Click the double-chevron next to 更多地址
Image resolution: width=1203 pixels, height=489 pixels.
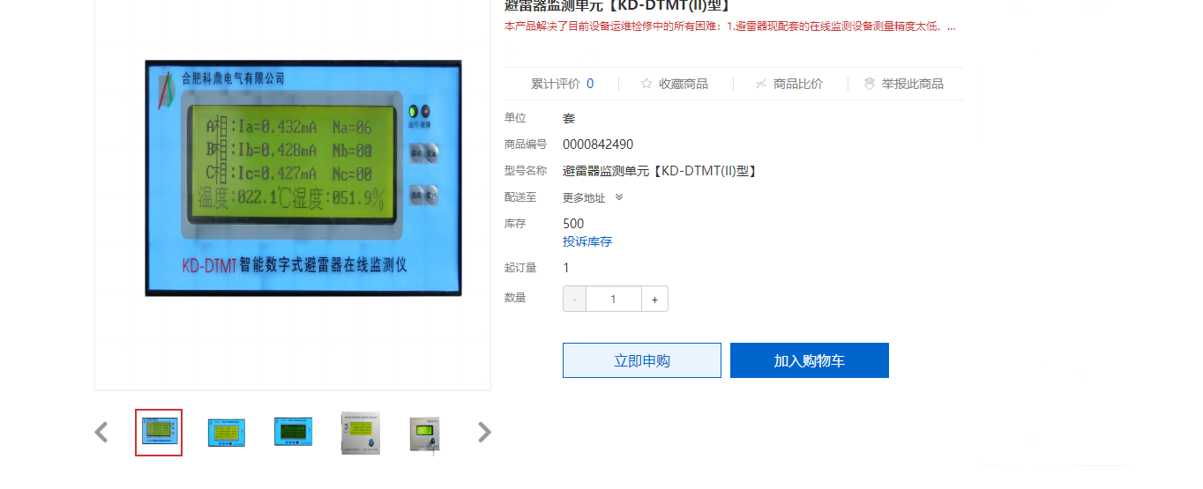coord(619,197)
